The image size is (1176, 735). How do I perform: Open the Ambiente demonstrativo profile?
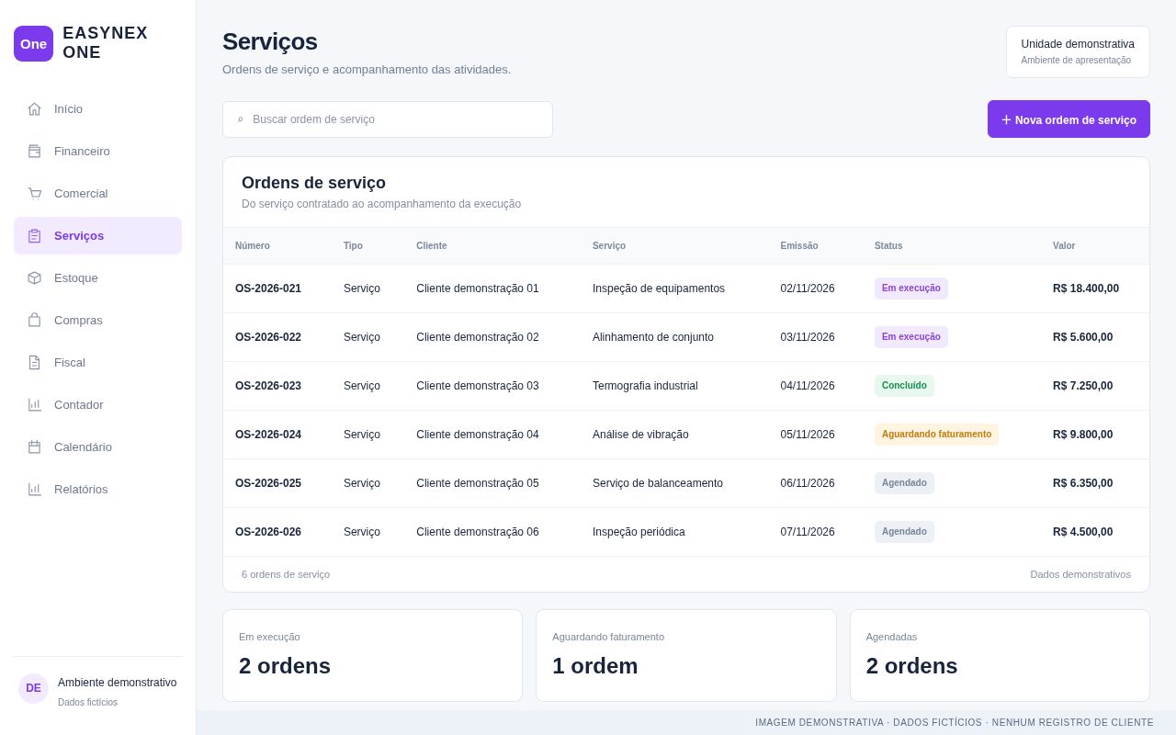coord(97,689)
